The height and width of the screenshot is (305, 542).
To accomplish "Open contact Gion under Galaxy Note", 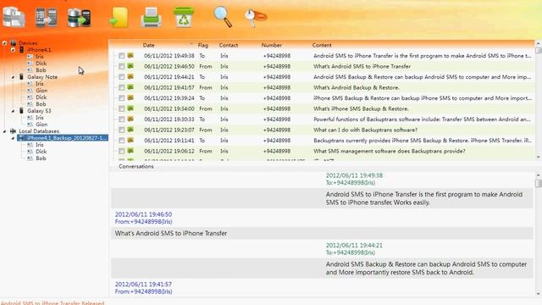I will tap(41, 91).
